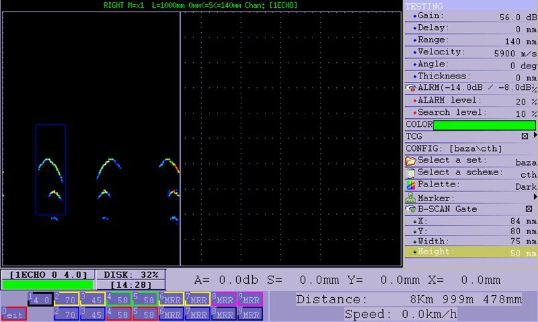Open the Palette value Dark
Screen dimensions: 538x322
(525, 186)
